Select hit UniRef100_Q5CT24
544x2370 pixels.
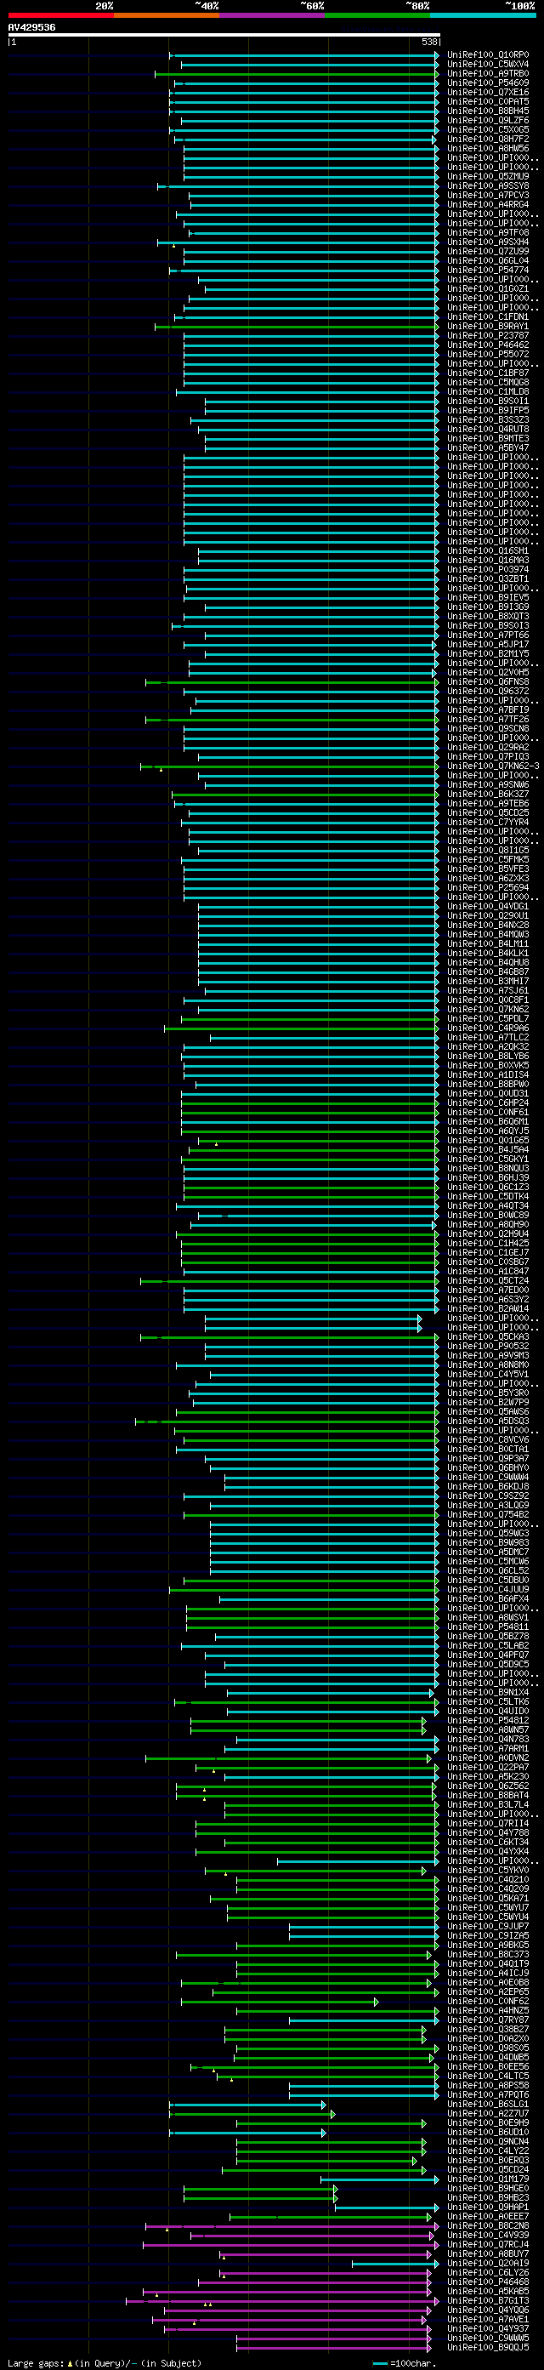pos(488,1280)
